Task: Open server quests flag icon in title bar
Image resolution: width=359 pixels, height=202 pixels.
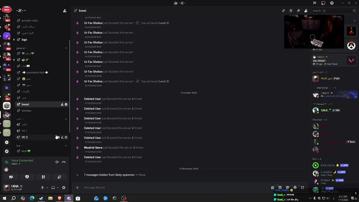Action: point(315,3)
